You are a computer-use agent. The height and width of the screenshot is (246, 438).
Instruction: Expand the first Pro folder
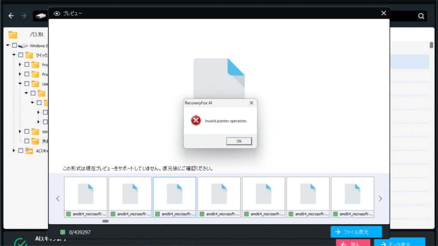(20, 64)
